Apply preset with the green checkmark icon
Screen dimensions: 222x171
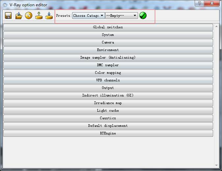pyautogui.click(x=143, y=15)
